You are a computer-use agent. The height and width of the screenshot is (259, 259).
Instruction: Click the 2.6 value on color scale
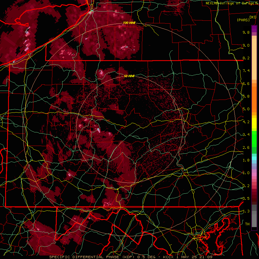pos(246,148)
